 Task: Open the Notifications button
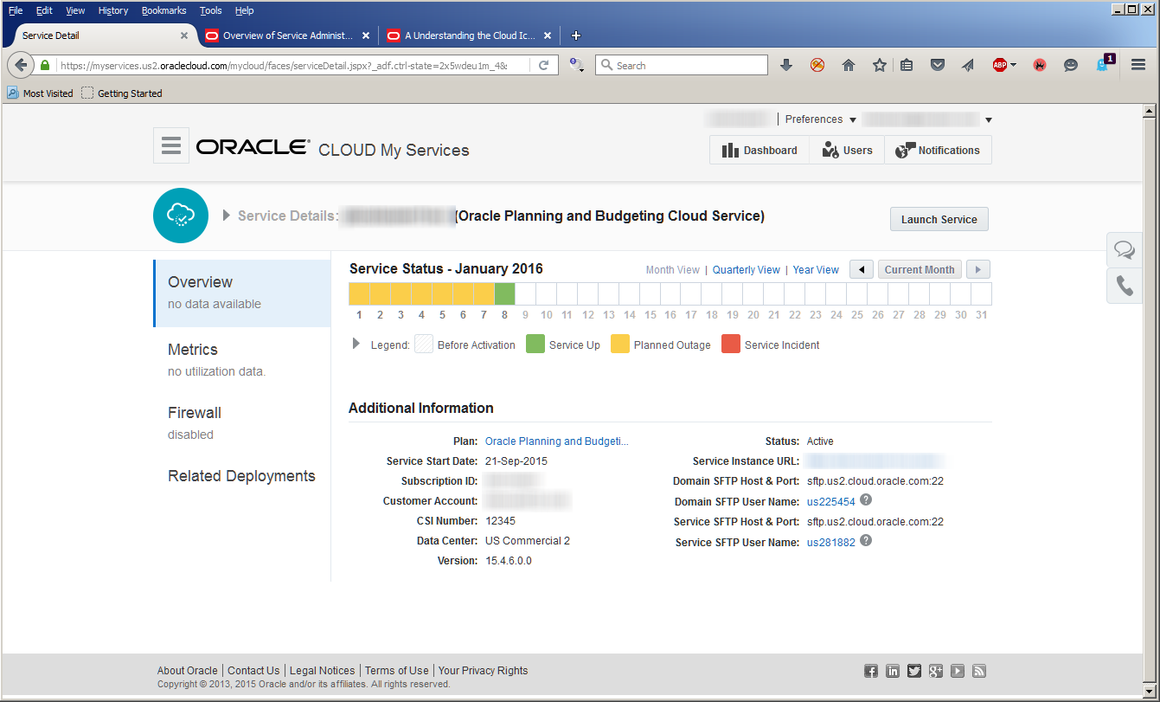(x=938, y=150)
